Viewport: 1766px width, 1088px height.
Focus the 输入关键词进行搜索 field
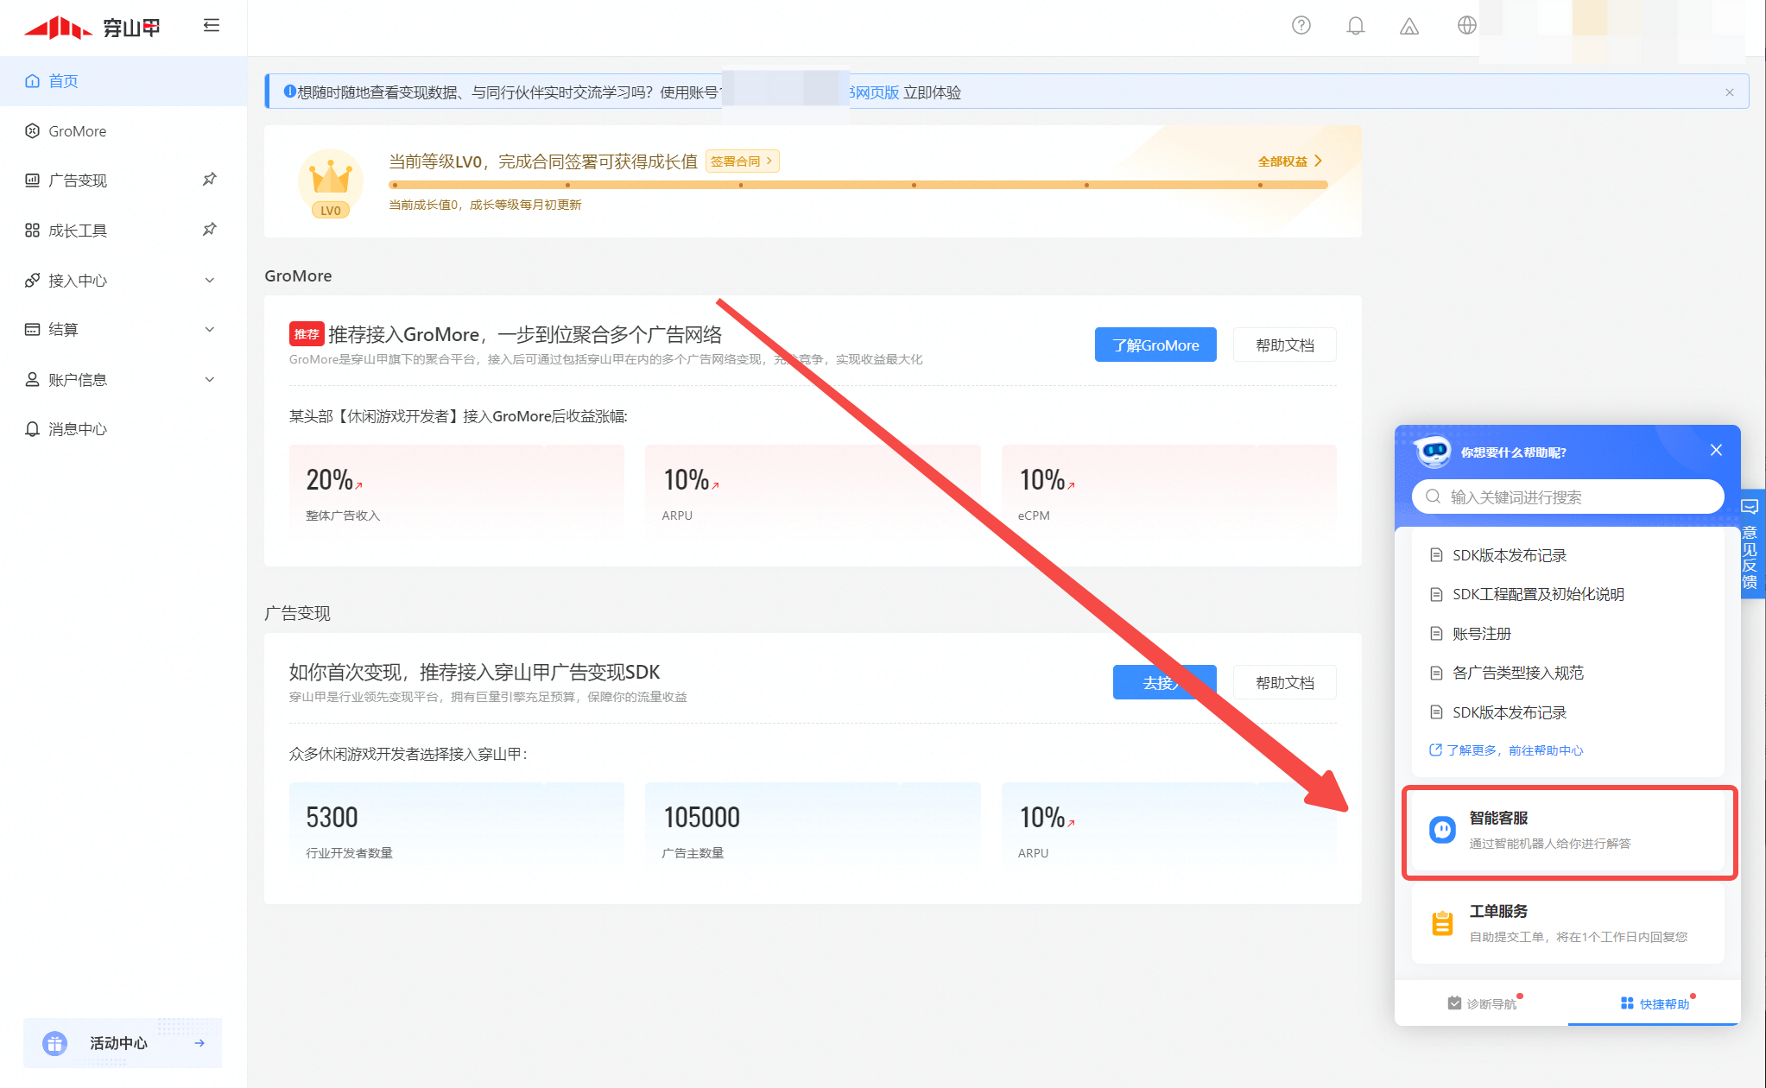coord(1567,497)
